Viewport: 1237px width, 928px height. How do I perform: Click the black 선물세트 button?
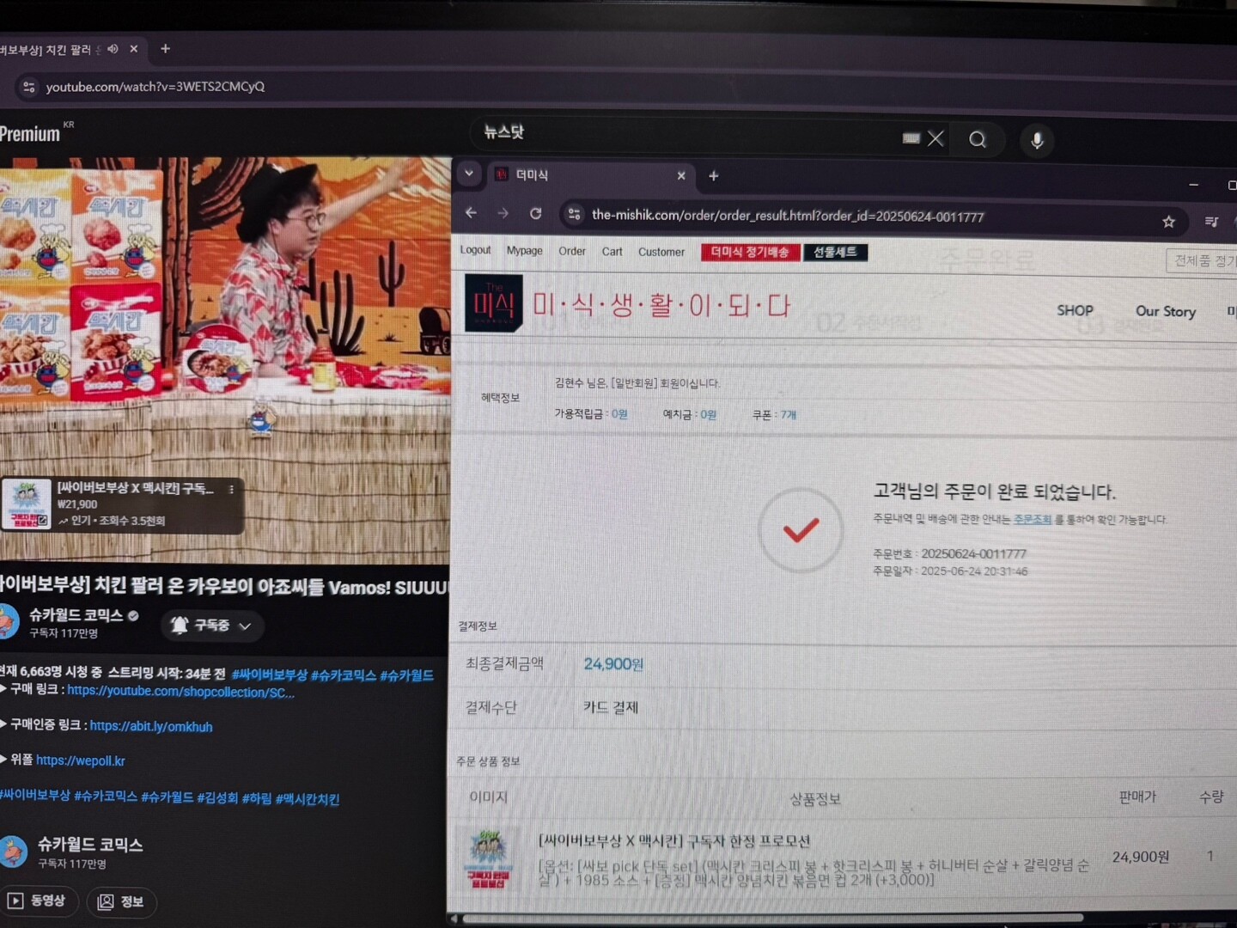point(835,252)
